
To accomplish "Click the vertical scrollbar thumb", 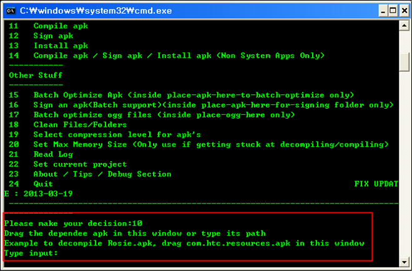I will [405, 63].
